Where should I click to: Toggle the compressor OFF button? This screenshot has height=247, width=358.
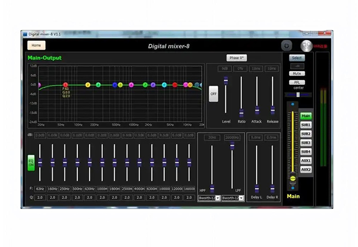pos(214,94)
